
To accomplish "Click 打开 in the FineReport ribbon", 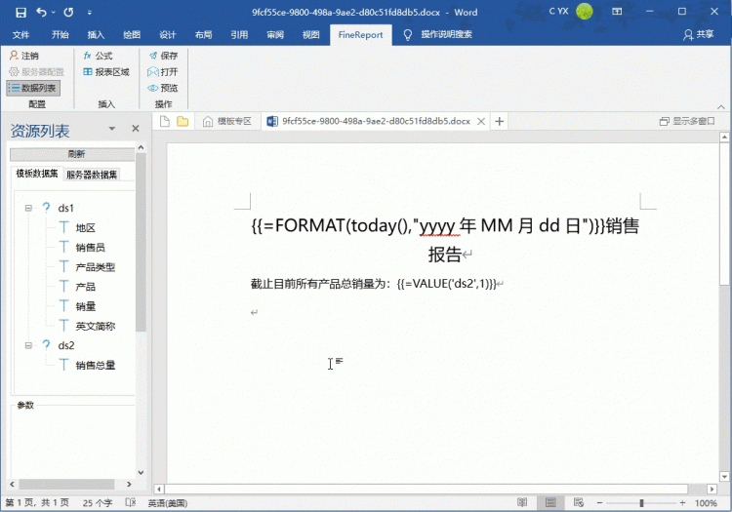I will coord(162,72).
